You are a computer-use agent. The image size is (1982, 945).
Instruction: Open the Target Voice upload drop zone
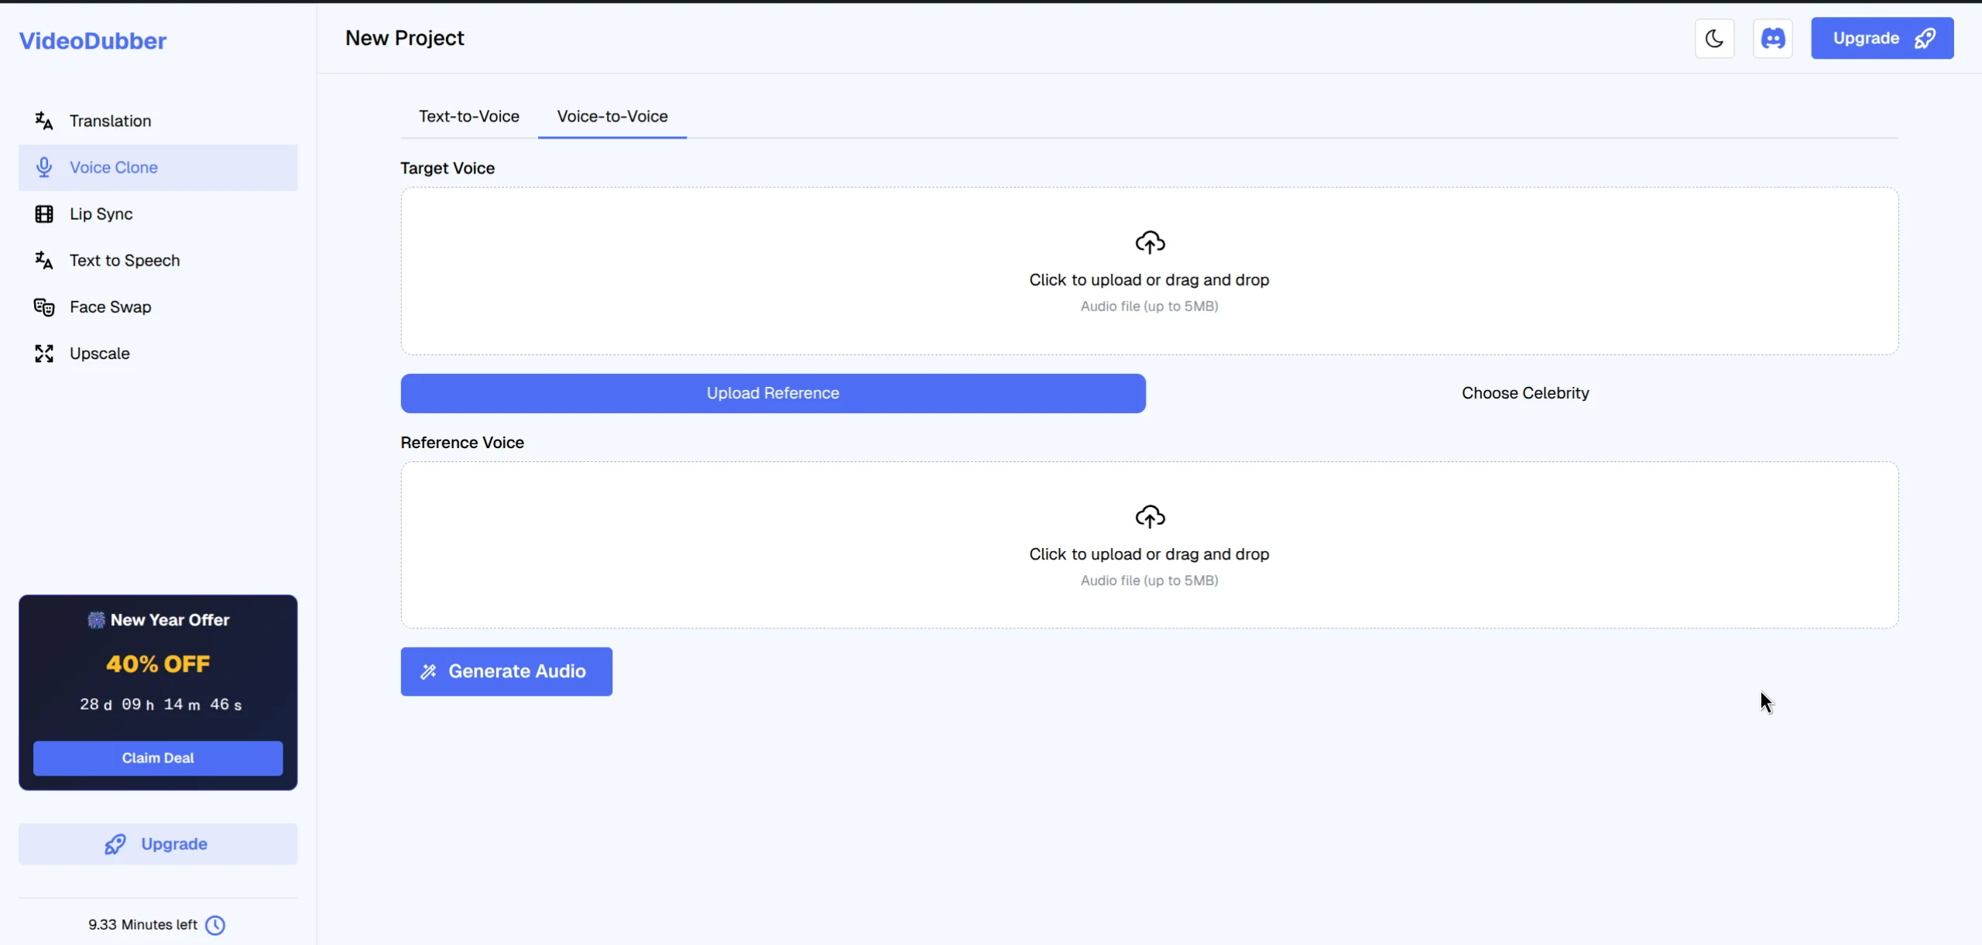pyautogui.click(x=1149, y=272)
